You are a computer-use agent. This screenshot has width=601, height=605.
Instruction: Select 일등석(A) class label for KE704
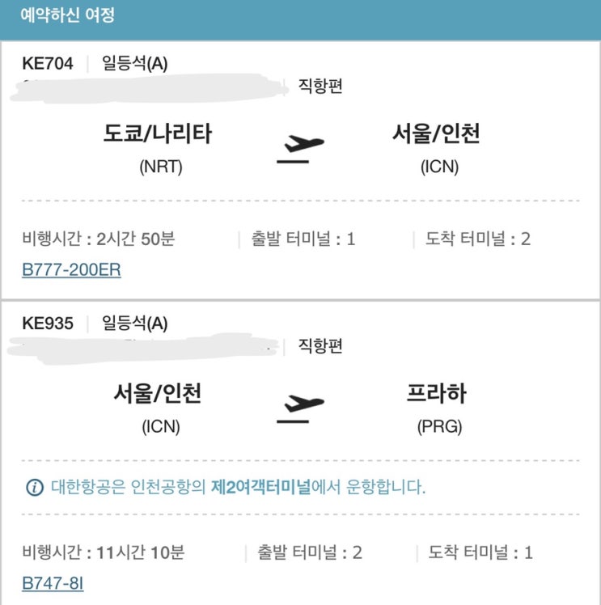click(x=134, y=64)
